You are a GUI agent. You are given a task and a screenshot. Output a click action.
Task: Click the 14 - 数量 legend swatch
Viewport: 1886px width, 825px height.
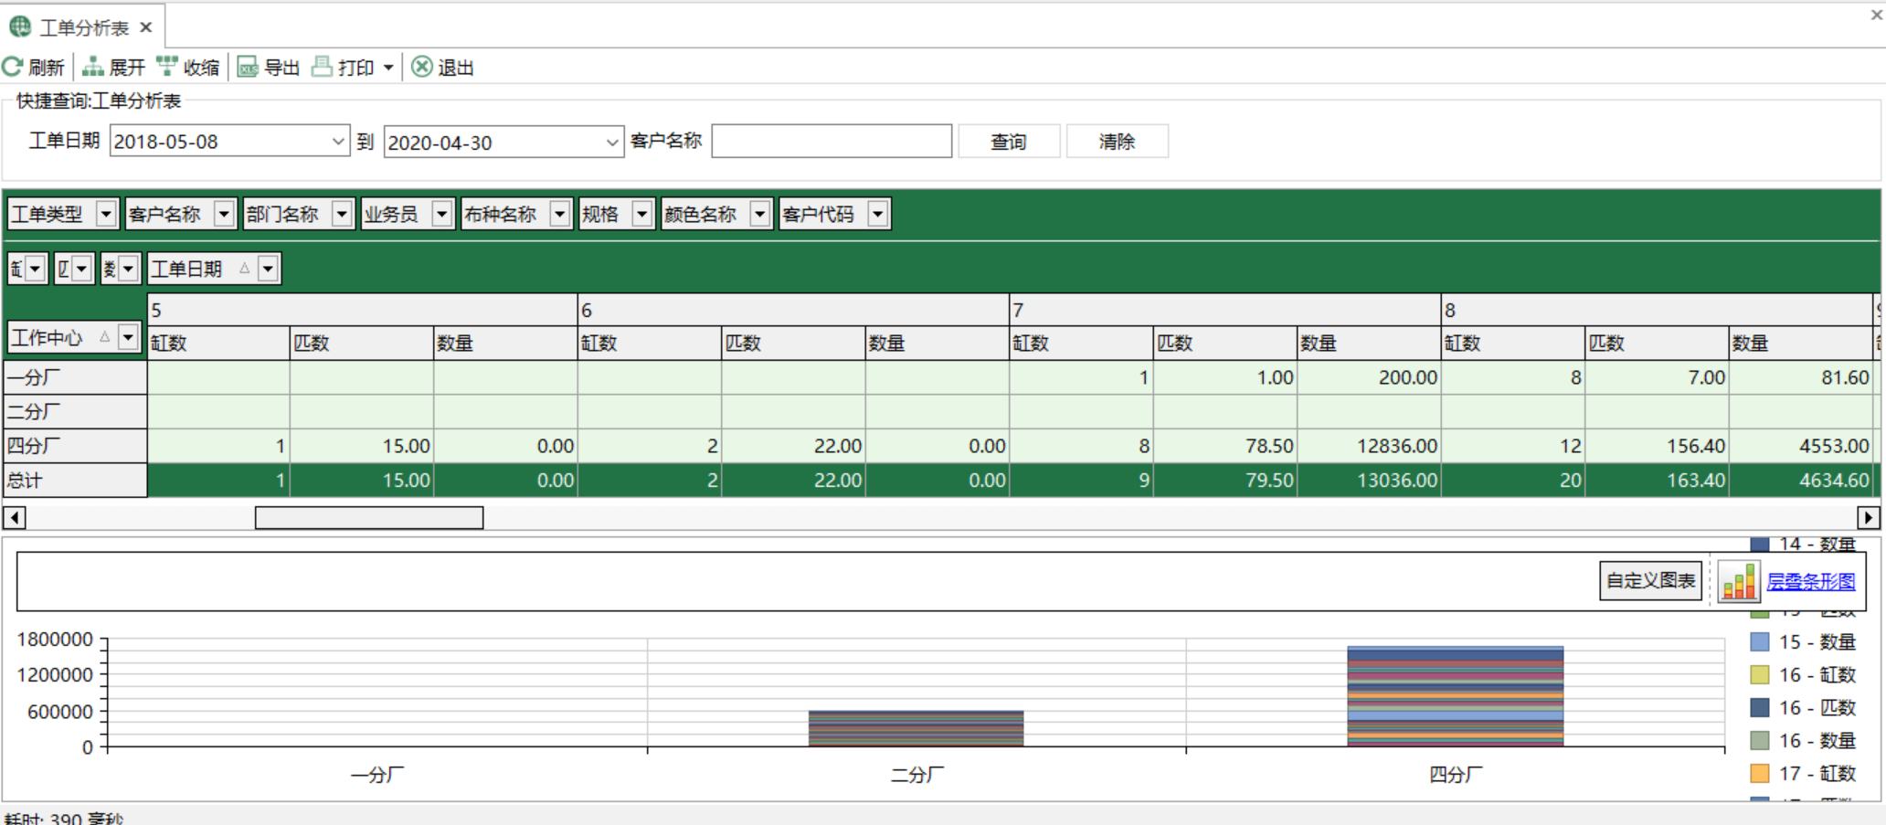(1759, 545)
